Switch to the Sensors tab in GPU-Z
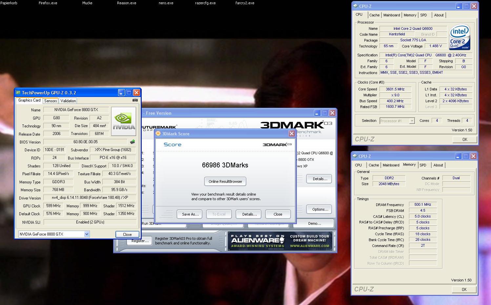491x305 pixels. (x=51, y=101)
